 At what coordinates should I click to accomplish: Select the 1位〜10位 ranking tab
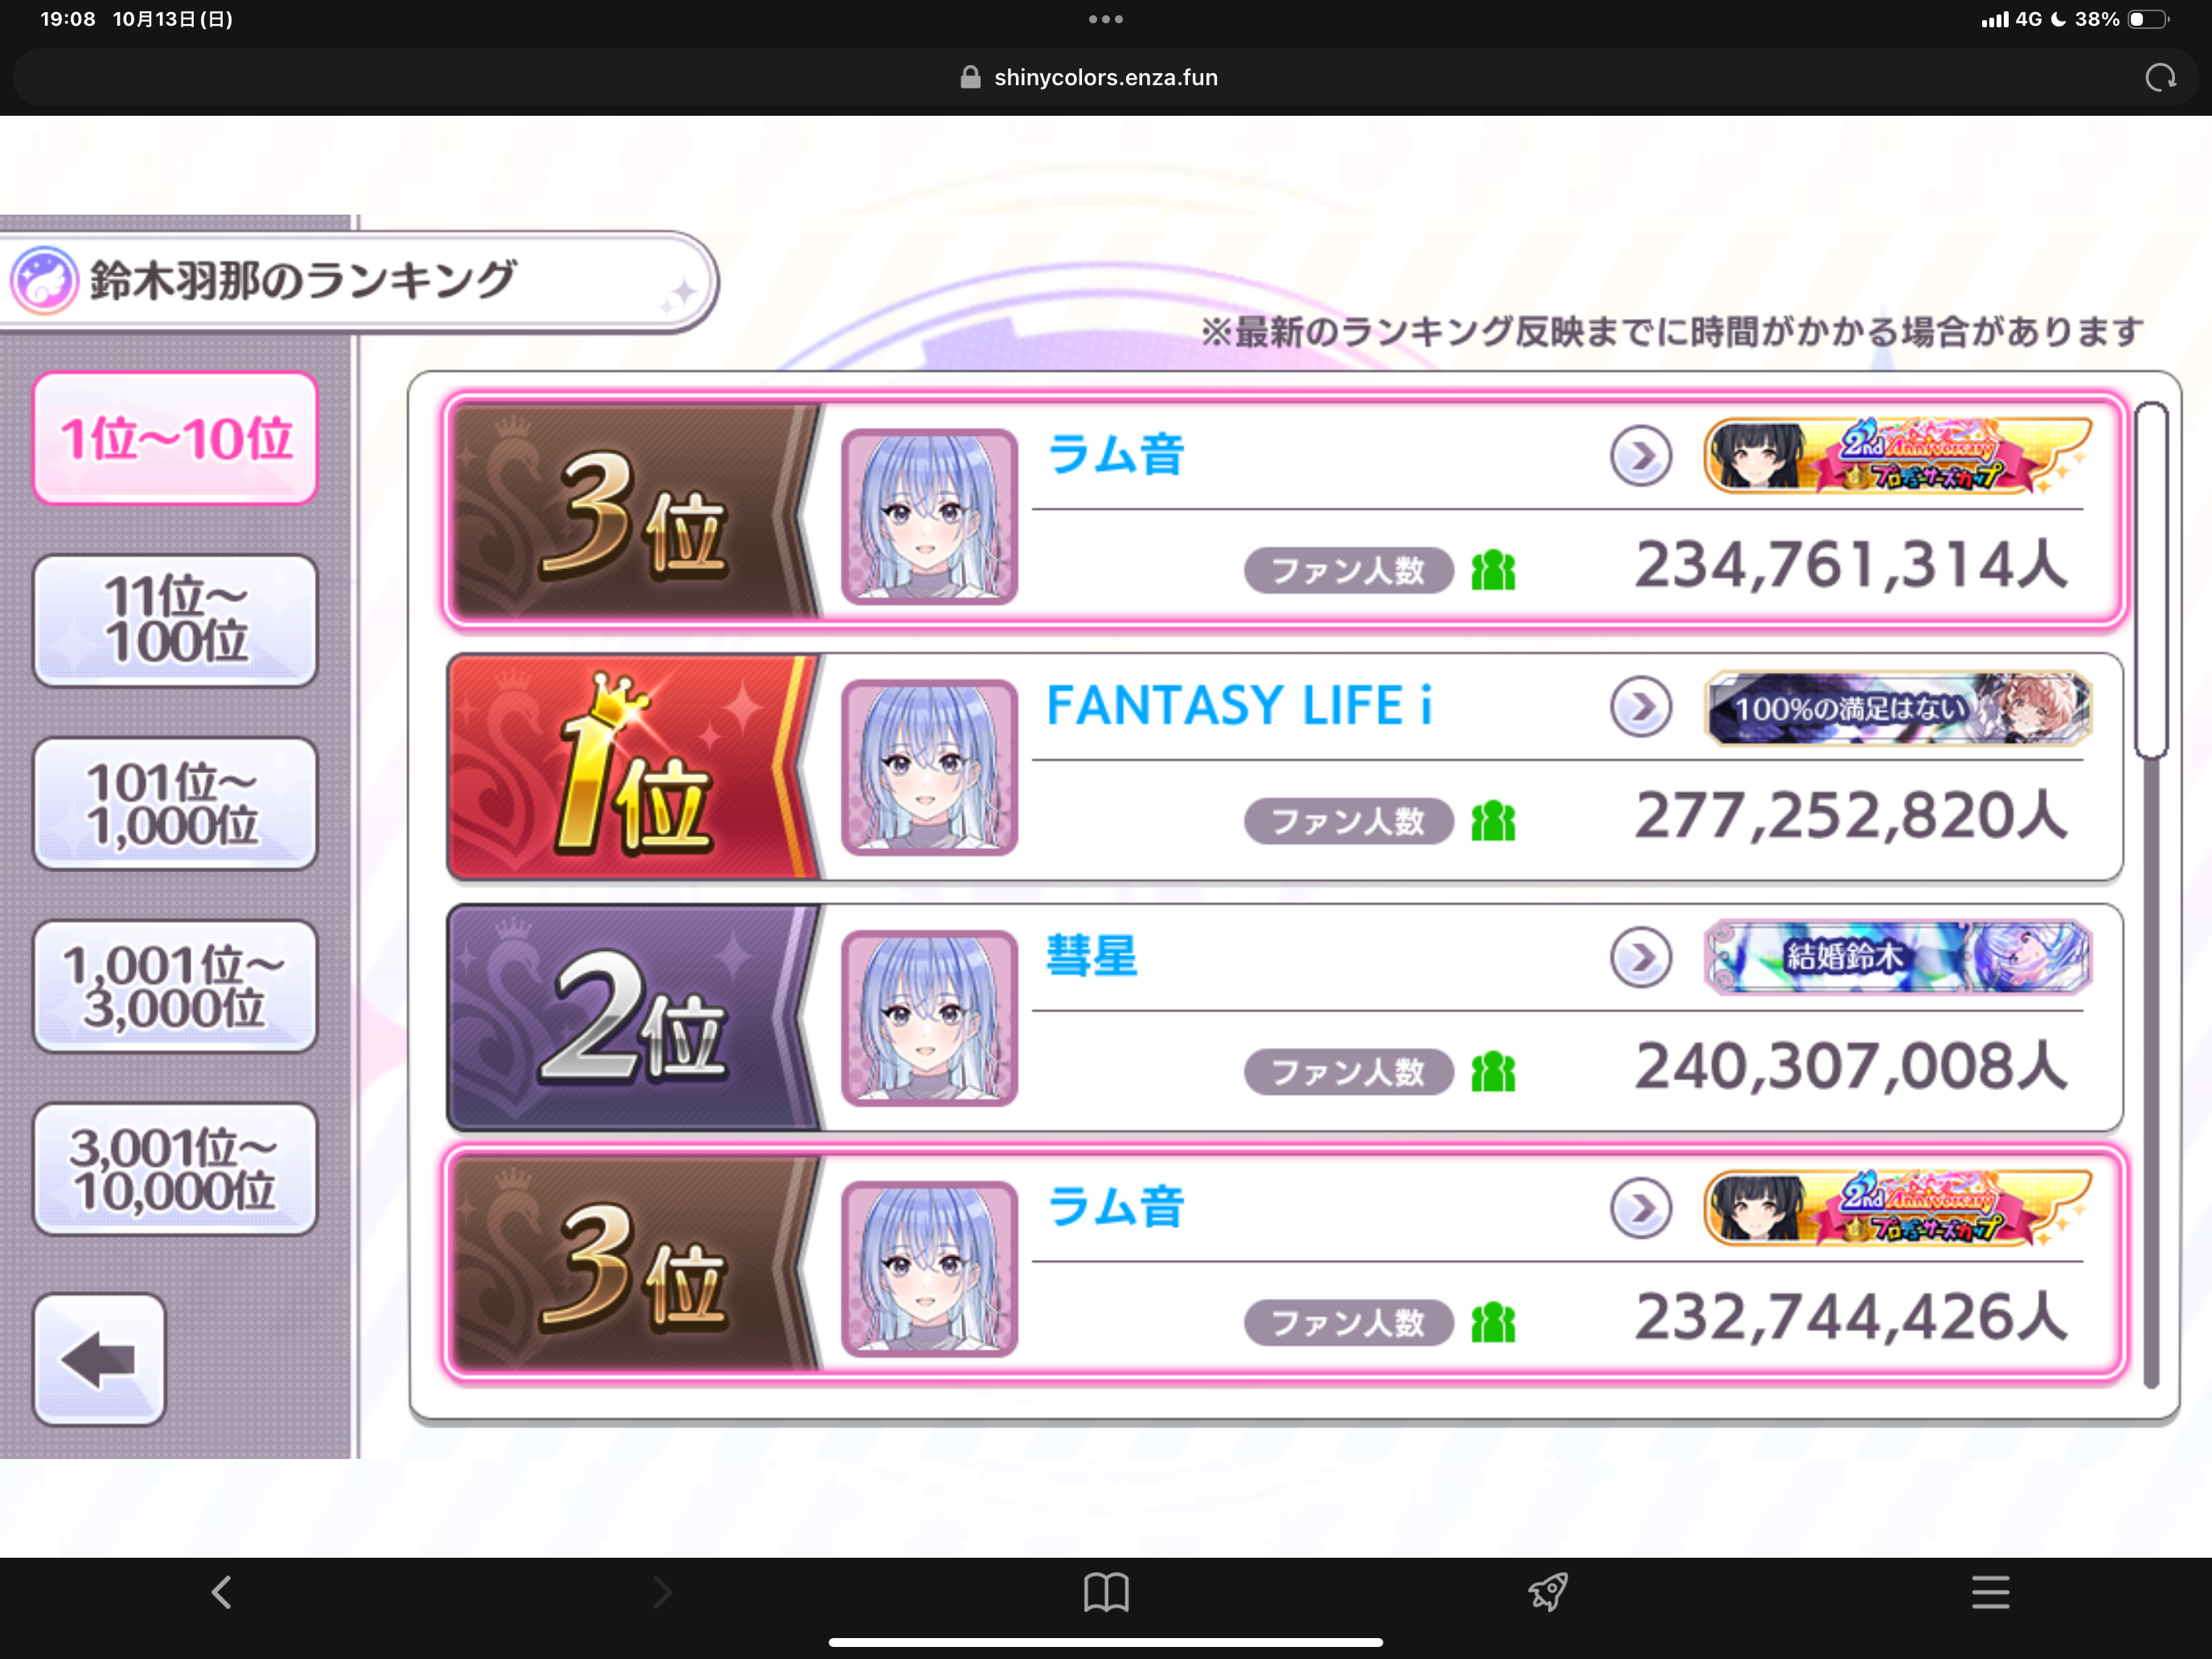pos(176,438)
